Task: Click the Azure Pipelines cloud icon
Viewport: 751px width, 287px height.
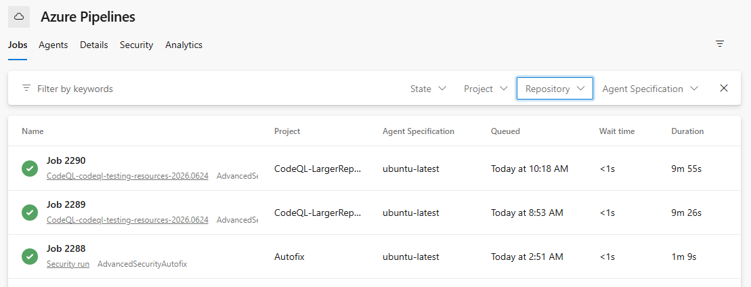Action: [x=19, y=17]
